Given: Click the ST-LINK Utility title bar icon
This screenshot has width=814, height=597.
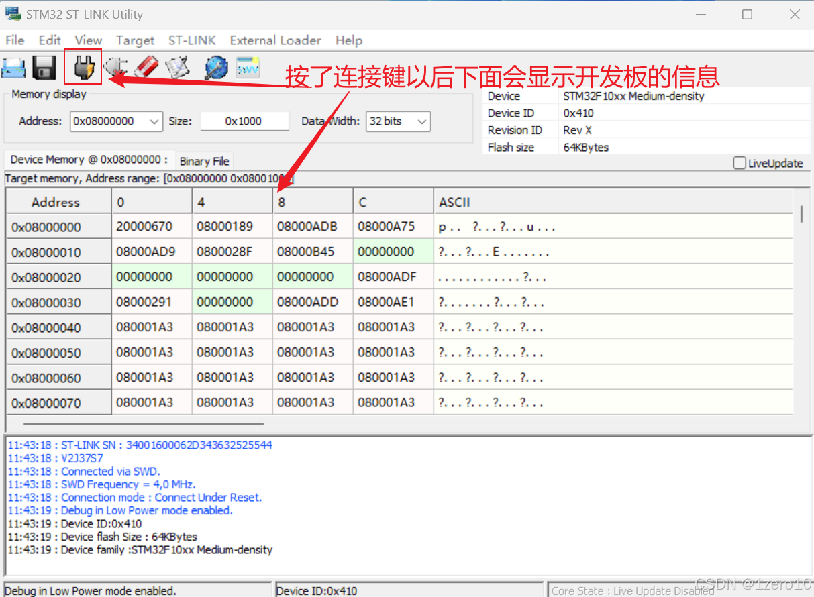Looking at the screenshot, I should (x=13, y=14).
